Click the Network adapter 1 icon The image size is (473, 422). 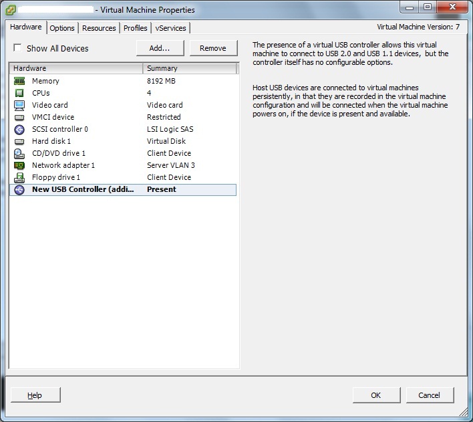tap(19, 165)
